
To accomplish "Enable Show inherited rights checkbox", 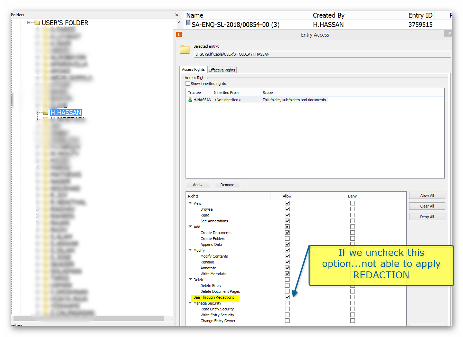I will 188,84.
